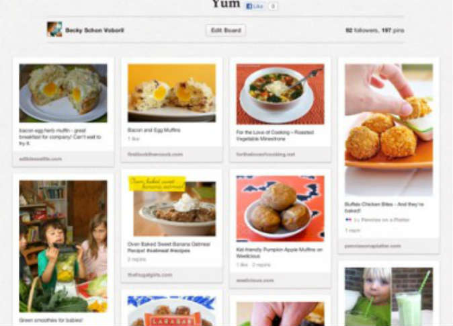The image size is (453, 326).
Task: Visit thefrugalgirls.com source link
Action: pos(150,275)
